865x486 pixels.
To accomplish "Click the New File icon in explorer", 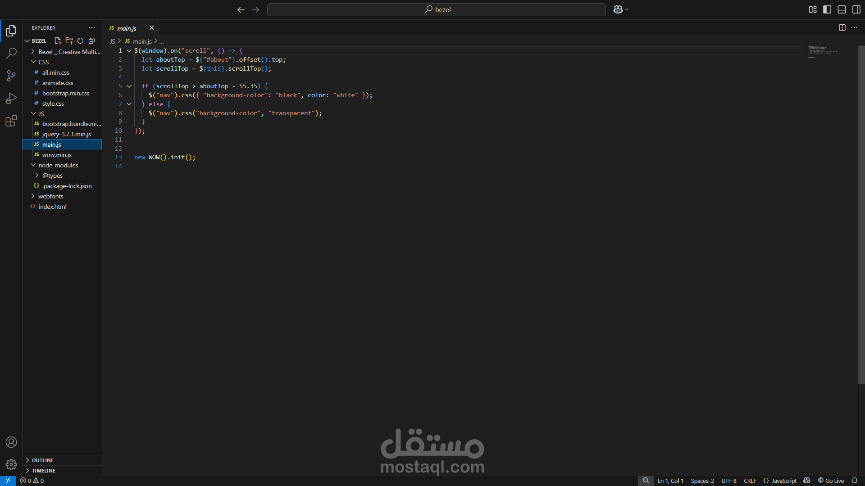I will (x=58, y=41).
